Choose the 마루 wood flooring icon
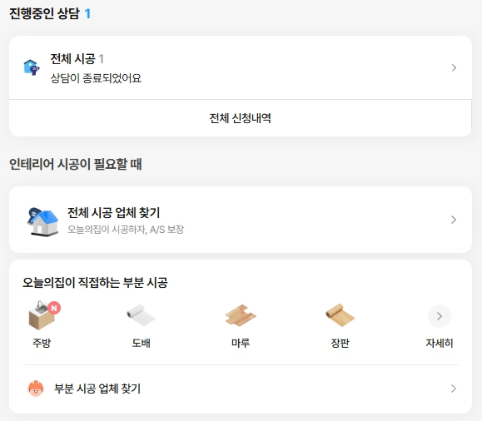This screenshot has width=482, height=421. 241,315
